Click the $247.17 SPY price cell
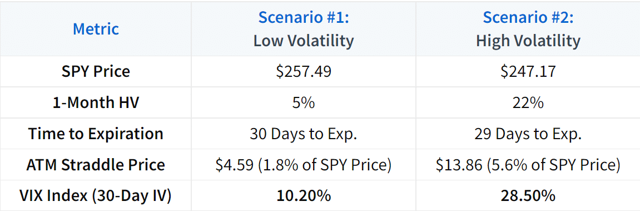The height and width of the screenshot is (211, 640). click(528, 72)
